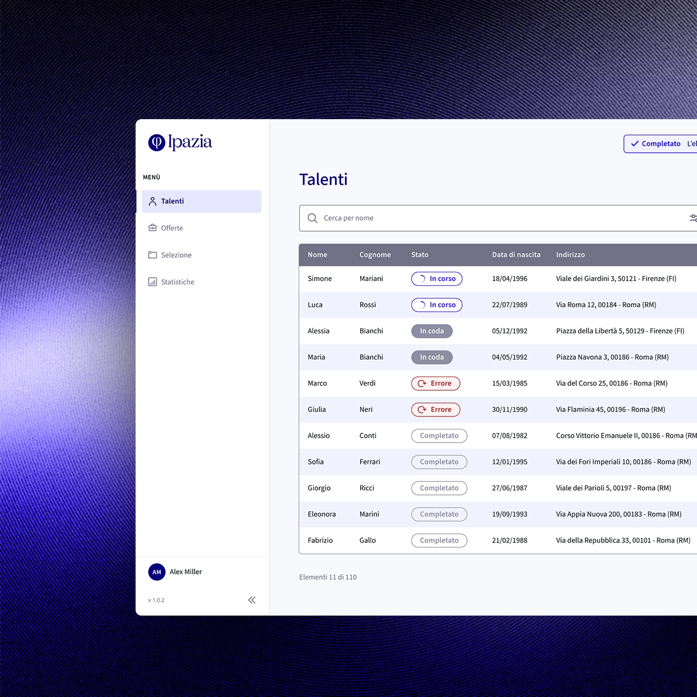Open the Talenti menu item
Image resolution: width=697 pixels, height=697 pixels.
[202, 201]
